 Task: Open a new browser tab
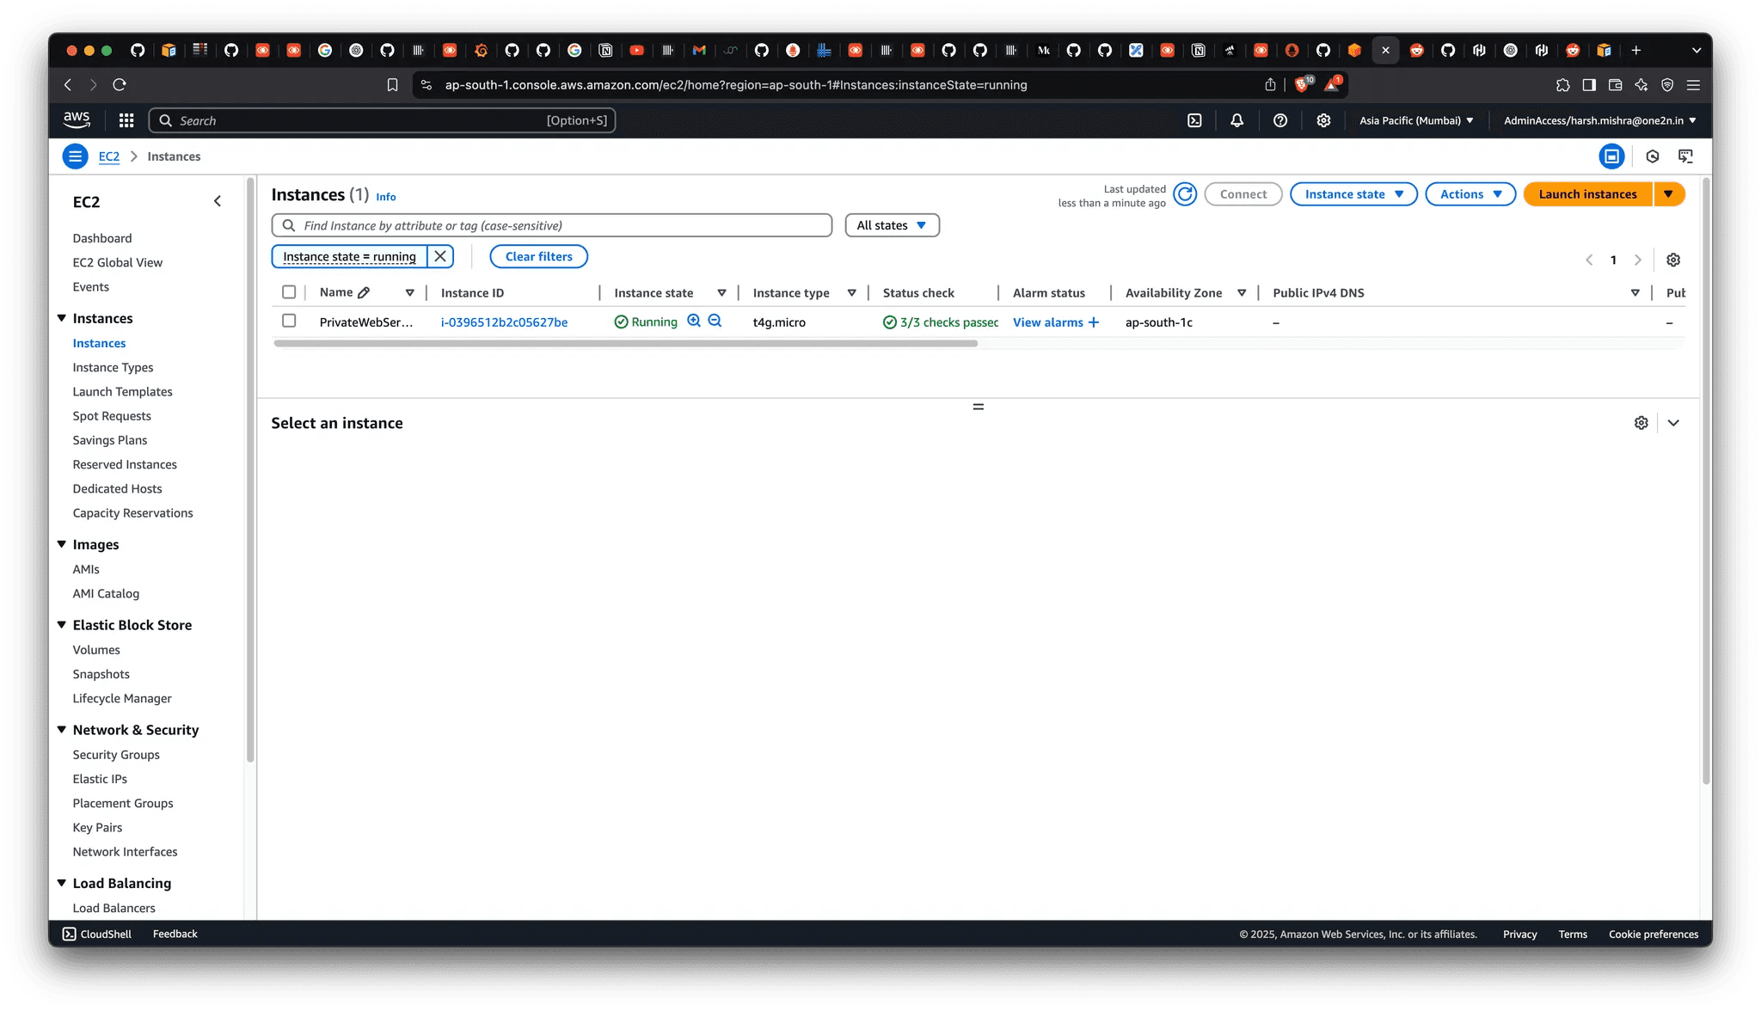coord(1636,50)
